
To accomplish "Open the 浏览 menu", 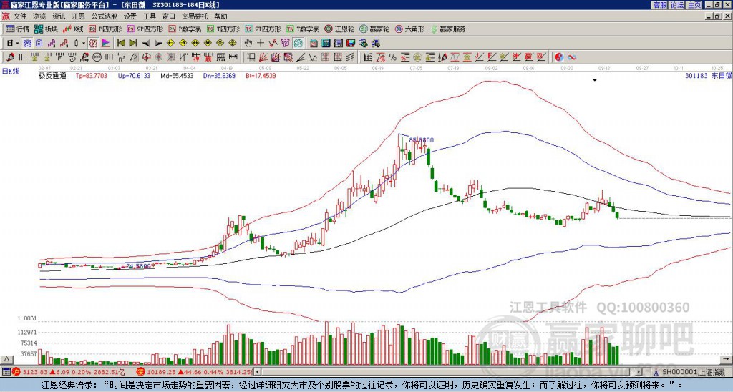I will pyautogui.click(x=39, y=16).
